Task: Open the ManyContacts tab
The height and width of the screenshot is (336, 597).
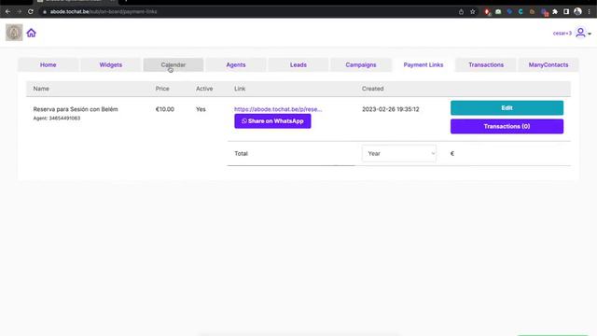Action: tap(548, 64)
